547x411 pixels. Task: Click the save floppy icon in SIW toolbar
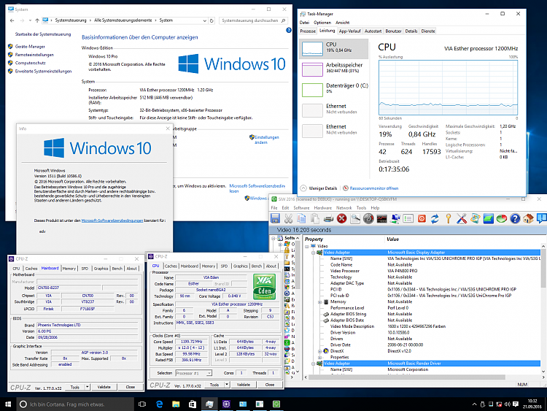click(x=275, y=219)
